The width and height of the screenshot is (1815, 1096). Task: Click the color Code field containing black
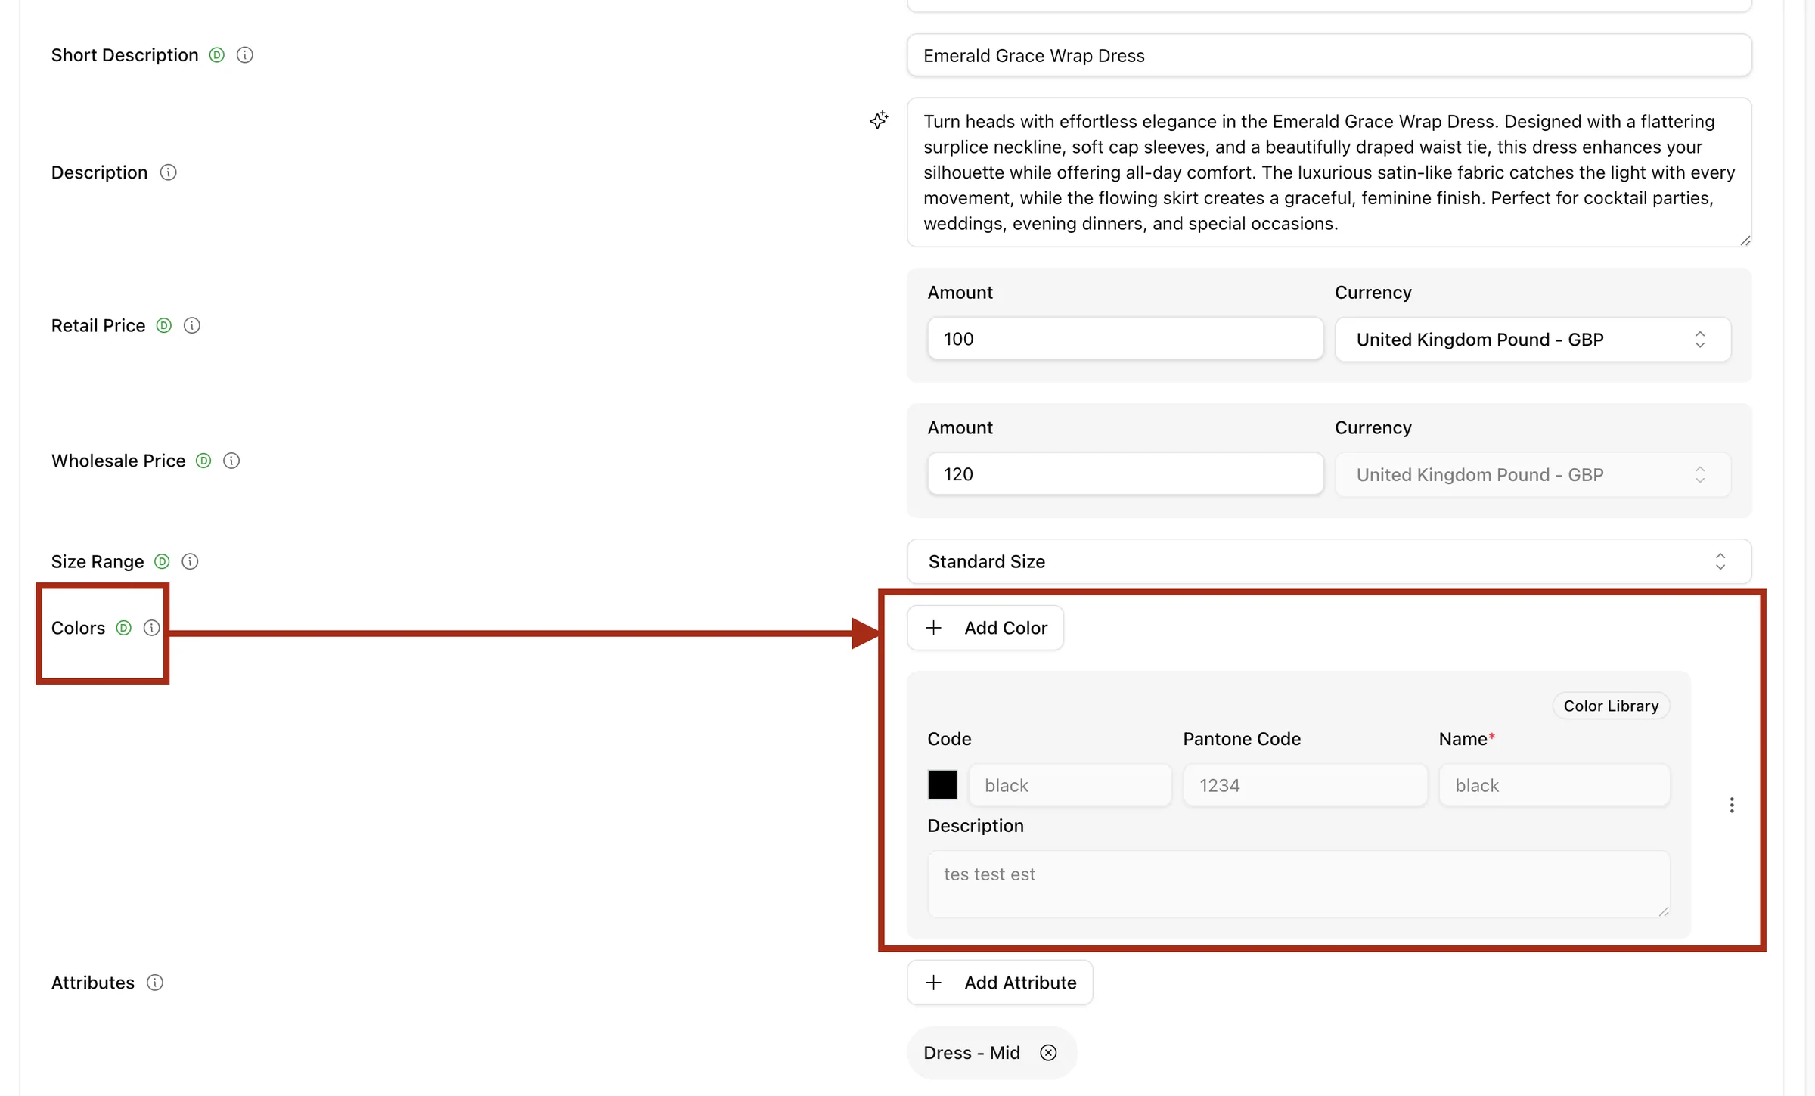tap(1070, 785)
